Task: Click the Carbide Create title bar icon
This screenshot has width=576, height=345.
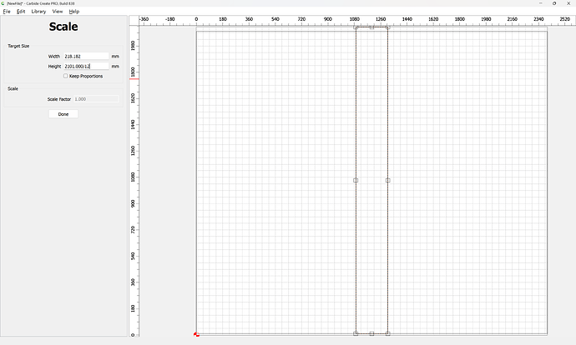Action: pyautogui.click(x=3, y=3)
